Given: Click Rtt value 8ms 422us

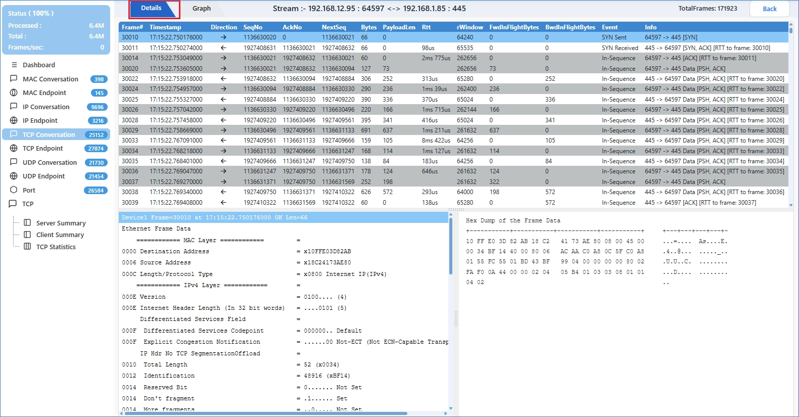Looking at the screenshot, I should pyautogui.click(x=436, y=141).
